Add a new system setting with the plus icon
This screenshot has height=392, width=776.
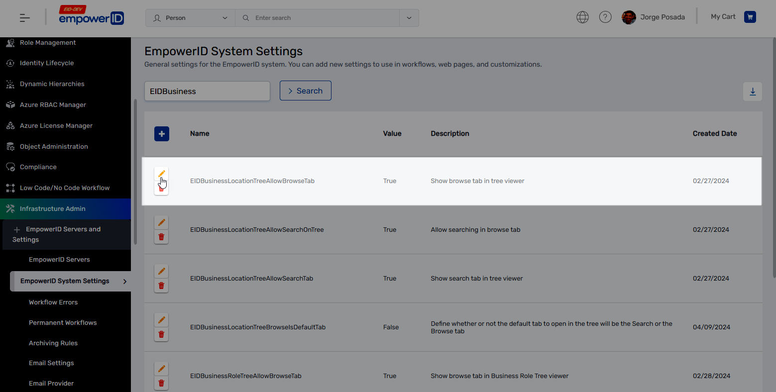coord(161,133)
